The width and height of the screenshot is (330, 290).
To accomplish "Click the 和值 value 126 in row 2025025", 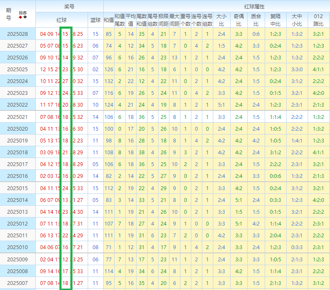I will point(109,70).
